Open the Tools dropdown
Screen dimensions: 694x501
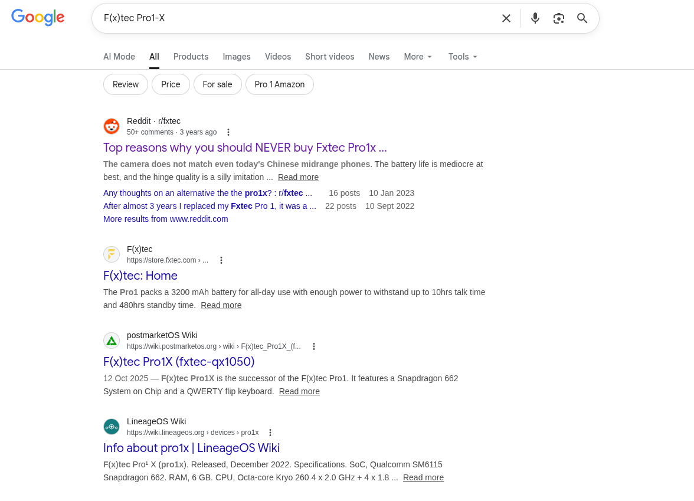pos(463,57)
